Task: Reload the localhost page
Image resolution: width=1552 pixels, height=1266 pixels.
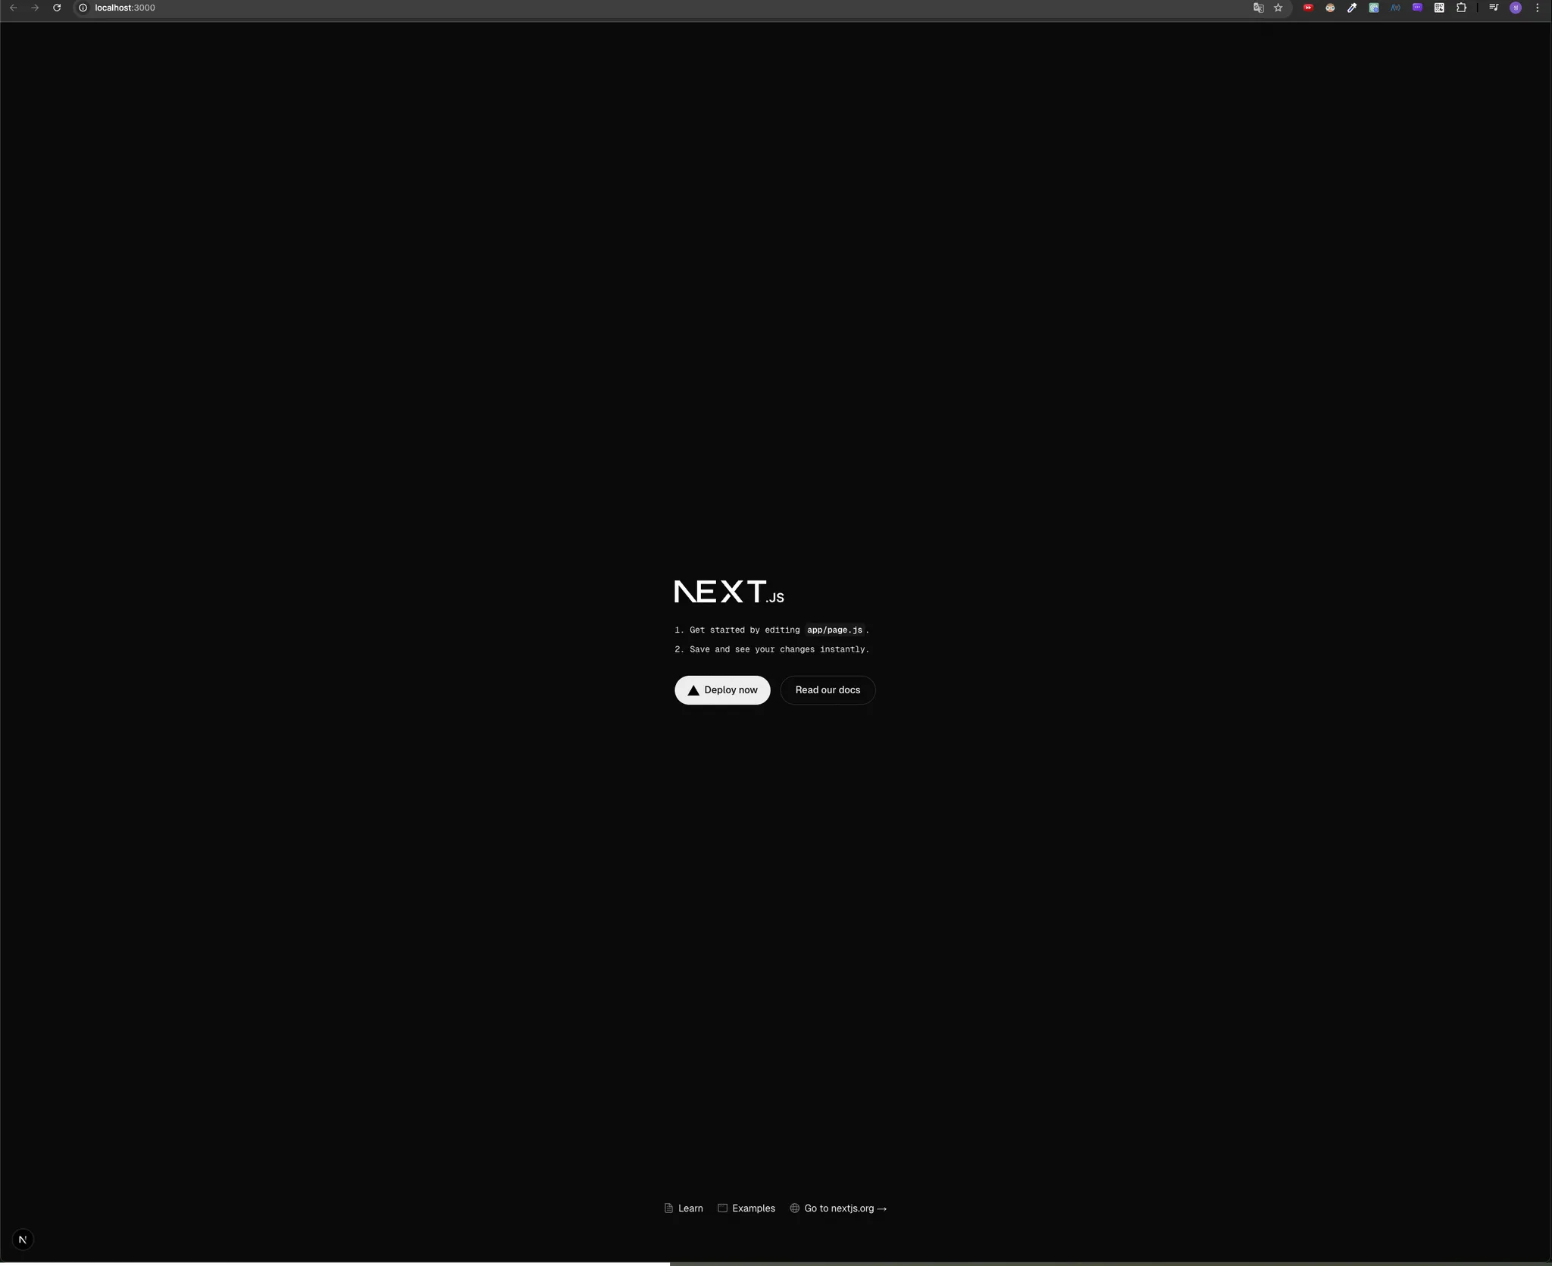Action: 57,8
